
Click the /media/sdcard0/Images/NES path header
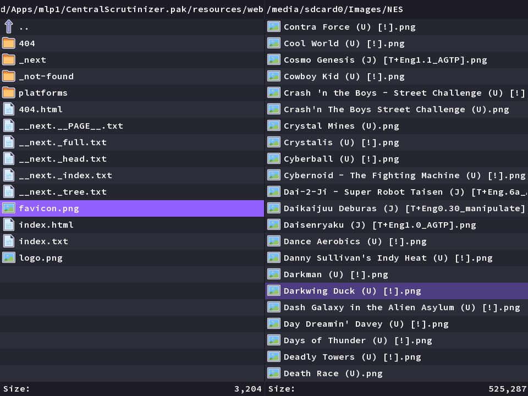click(x=335, y=9)
